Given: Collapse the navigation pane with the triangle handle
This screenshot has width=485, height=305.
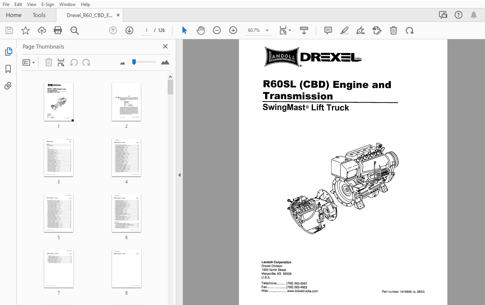Looking at the screenshot, I should click(x=179, y=175).
